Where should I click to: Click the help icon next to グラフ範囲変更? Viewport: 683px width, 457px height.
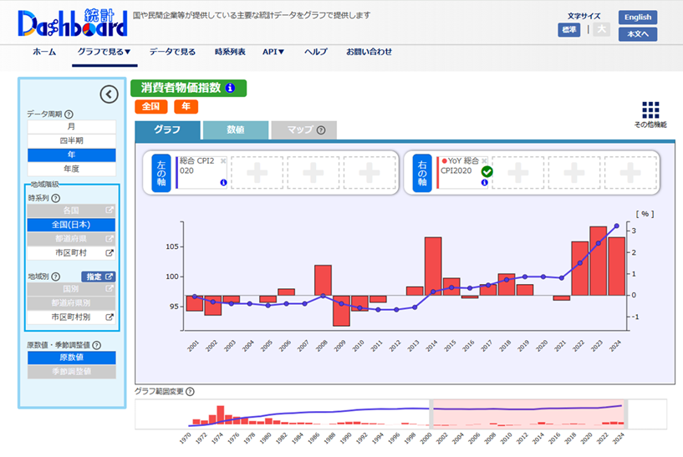tap(190, 392)
